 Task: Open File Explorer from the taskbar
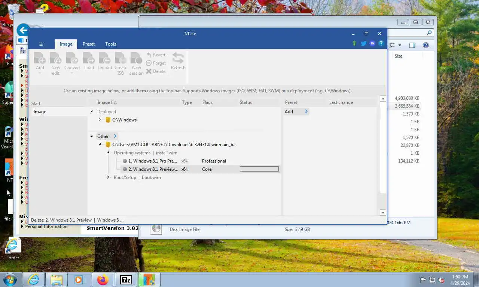click(57, 280)
